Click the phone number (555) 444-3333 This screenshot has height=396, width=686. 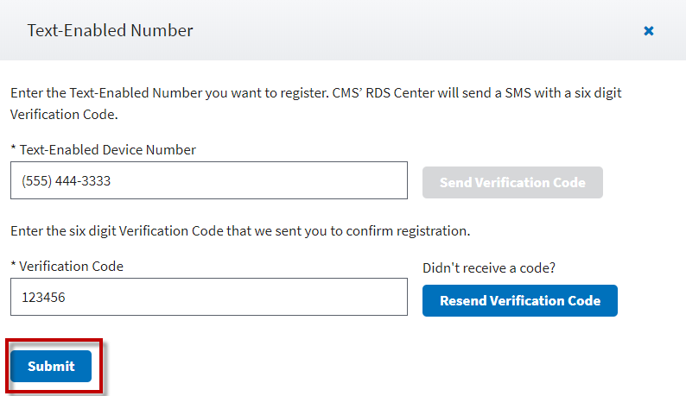tap(67, 182)
